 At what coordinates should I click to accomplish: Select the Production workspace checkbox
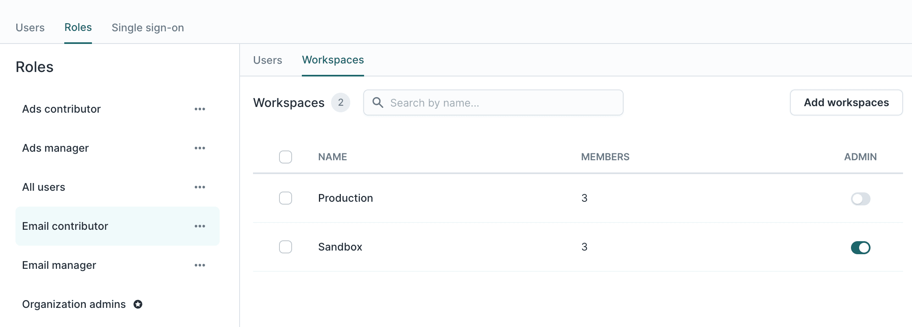pos(286,198)
